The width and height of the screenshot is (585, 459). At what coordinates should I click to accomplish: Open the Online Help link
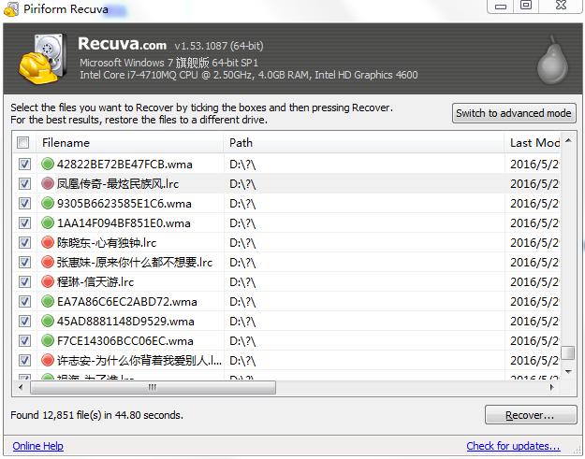pos(37,446)
